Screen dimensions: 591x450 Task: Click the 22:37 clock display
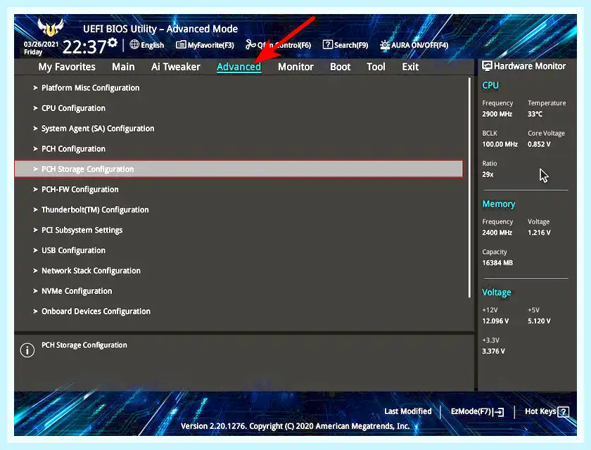point(84,47)
